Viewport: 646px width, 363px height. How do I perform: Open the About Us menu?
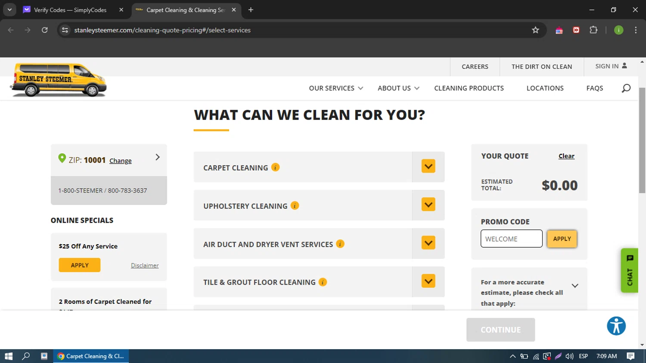coord(398,88)
